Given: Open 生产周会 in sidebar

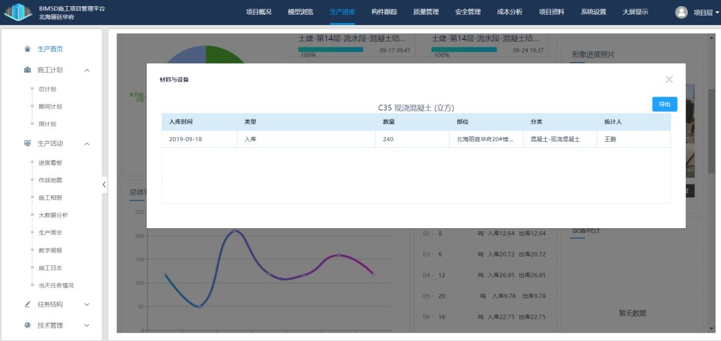Looking at the screenshot, I should [x=50, y=233].
